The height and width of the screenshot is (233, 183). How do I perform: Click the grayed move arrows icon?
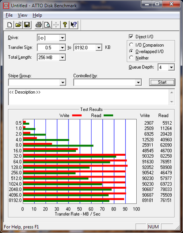(56, 25)
